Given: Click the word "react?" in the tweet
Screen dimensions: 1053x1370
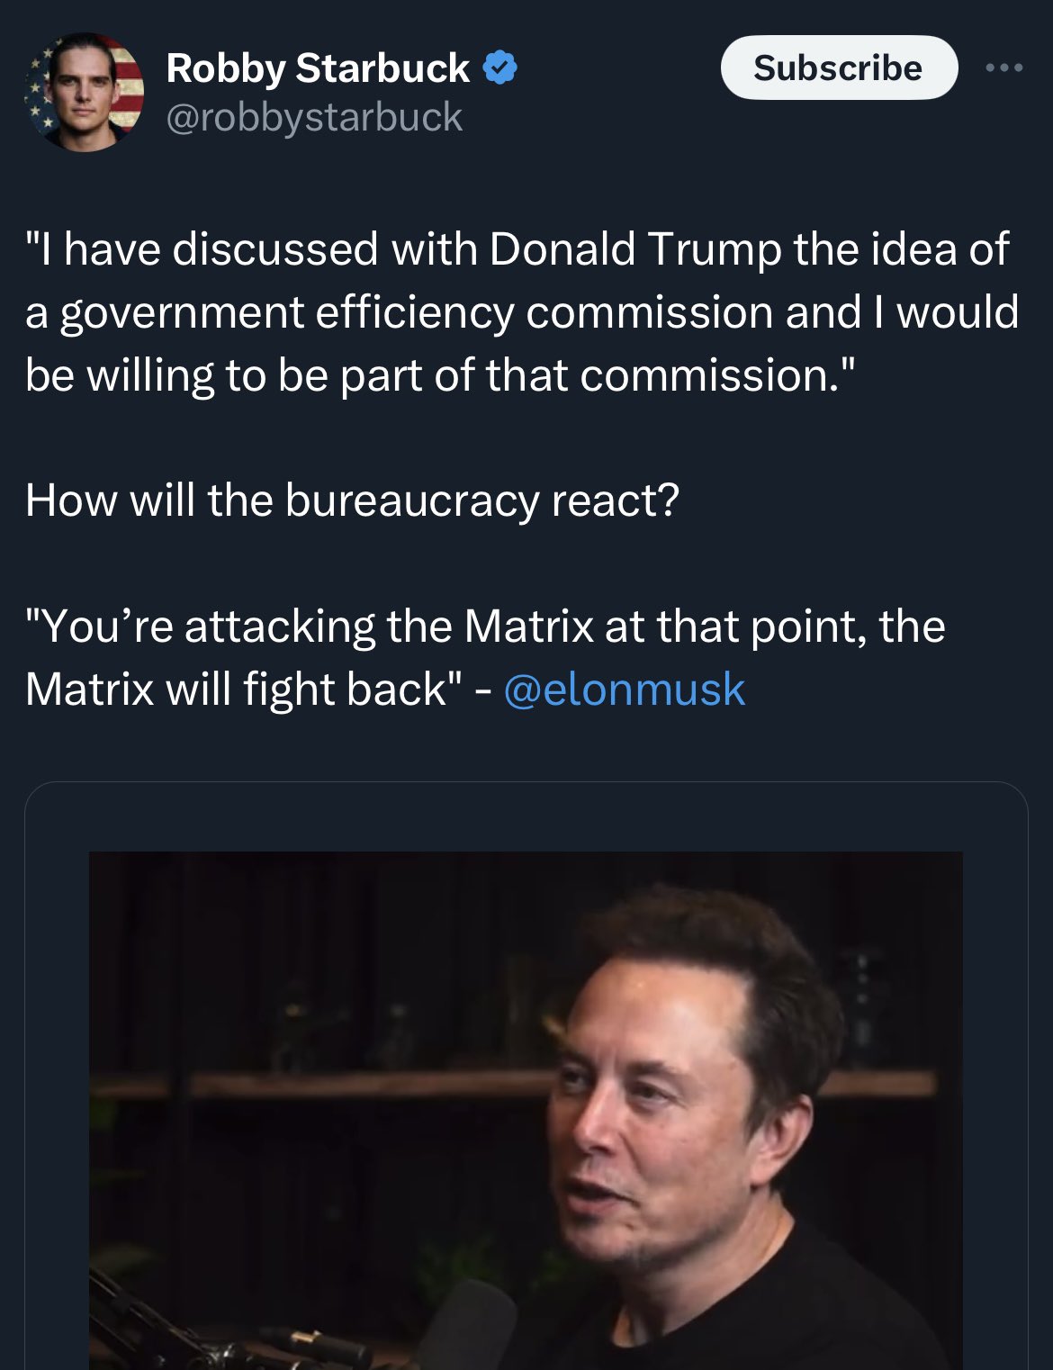Looking at the screenshot, I should [x=615, y=500].
